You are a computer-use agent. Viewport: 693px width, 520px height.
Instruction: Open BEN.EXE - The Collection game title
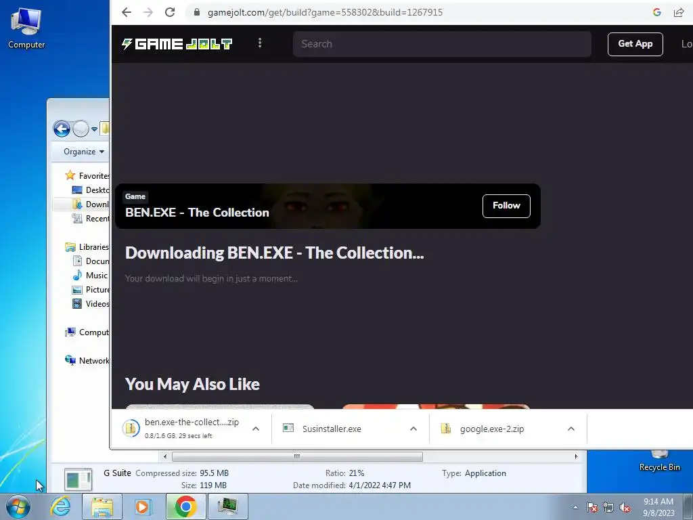coord(197,213)
